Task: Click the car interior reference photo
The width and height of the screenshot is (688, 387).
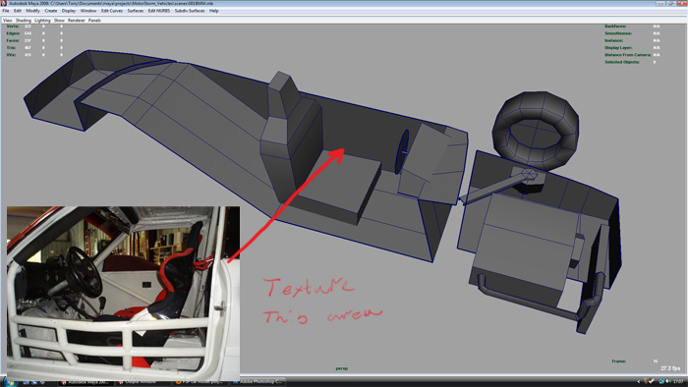Action: [123, 293]
